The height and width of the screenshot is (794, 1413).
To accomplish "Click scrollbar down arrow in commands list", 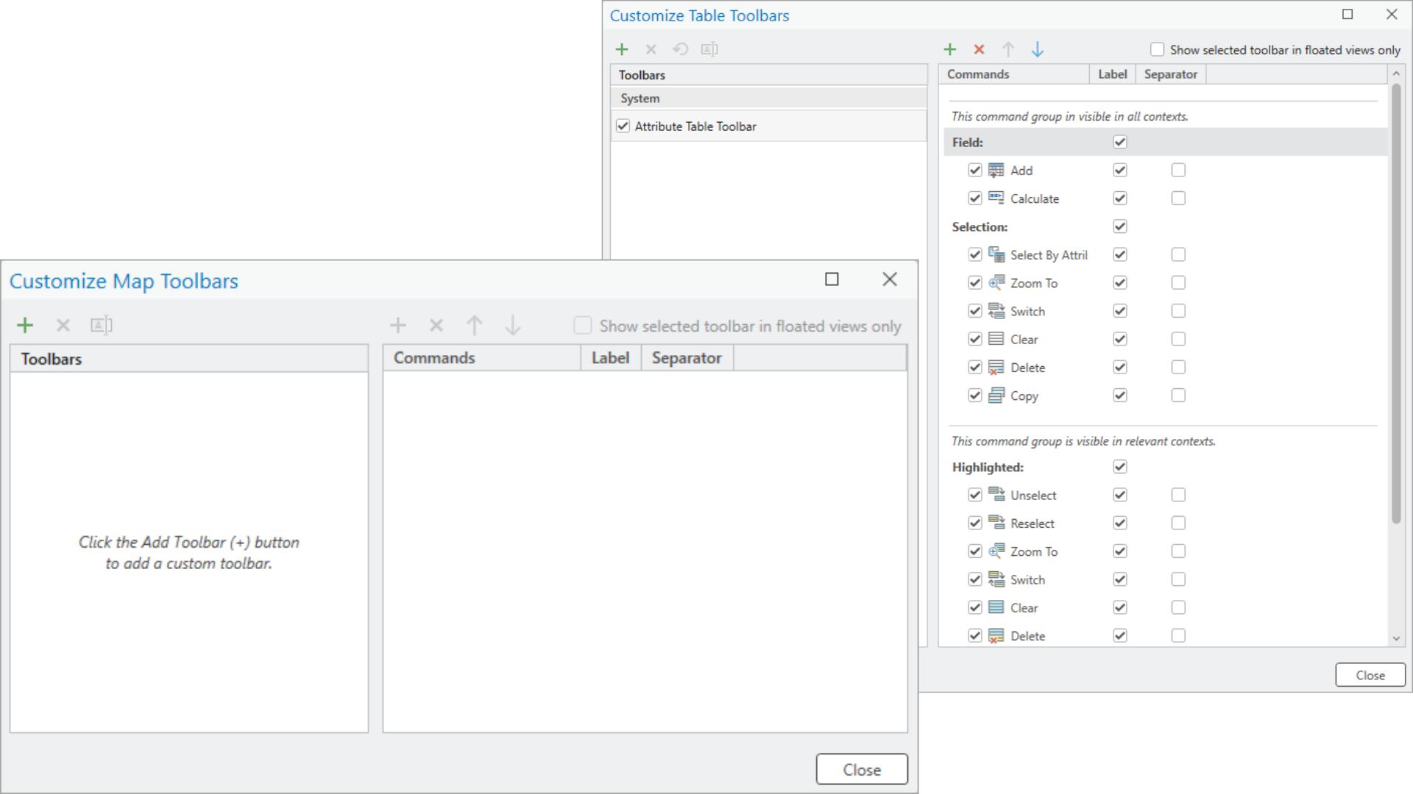I will (x=1396, y=639).
